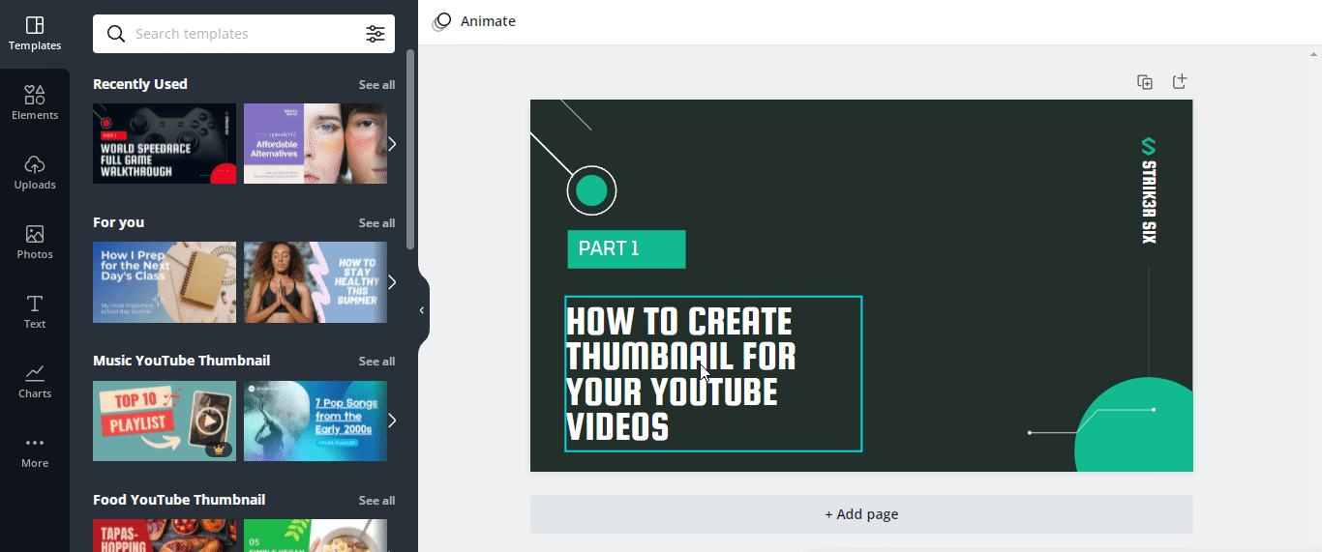See all Food YouTube Thumbnail templates
This screenshot has height=552, width=1322.
coord(376,501)
